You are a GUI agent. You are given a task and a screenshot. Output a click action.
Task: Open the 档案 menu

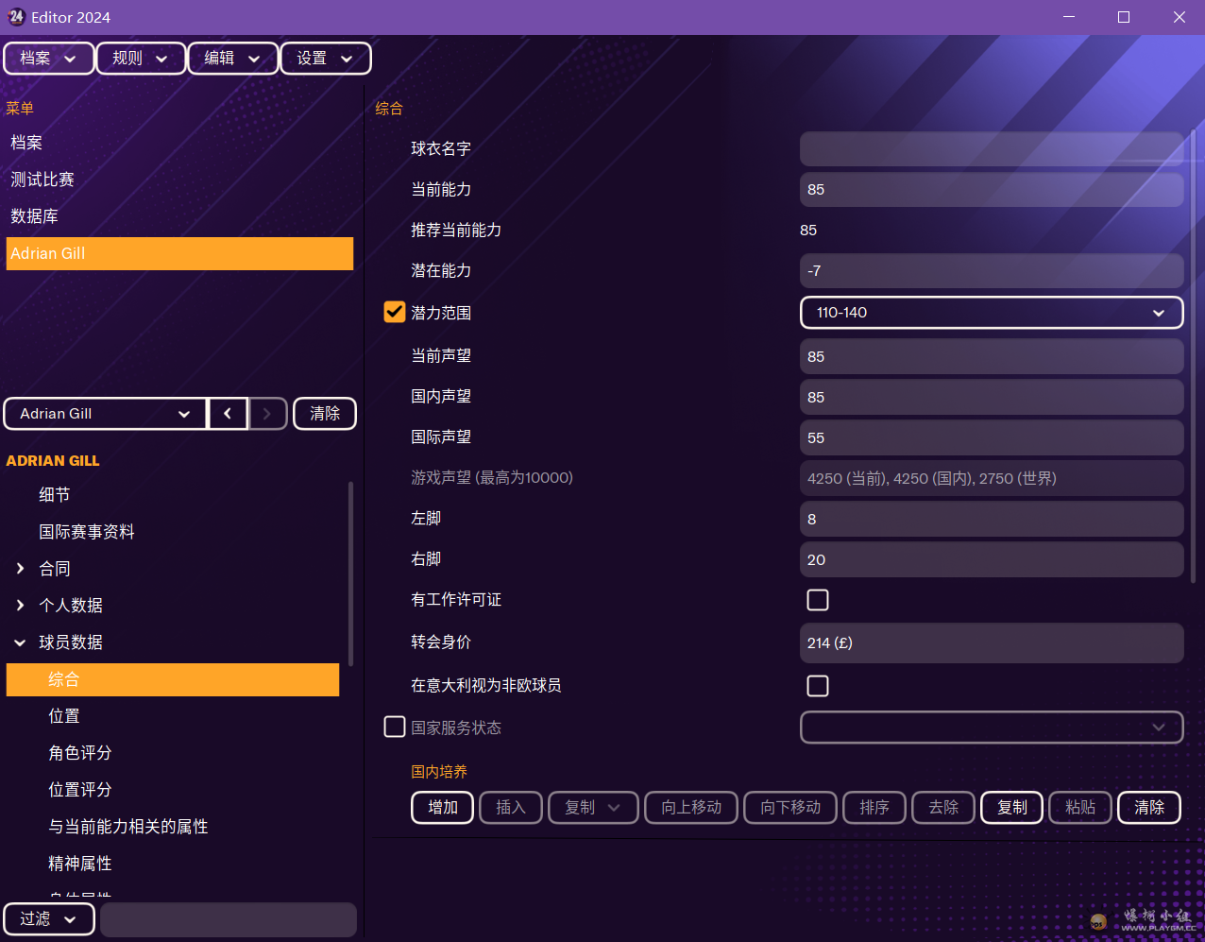tap(49, 59)
